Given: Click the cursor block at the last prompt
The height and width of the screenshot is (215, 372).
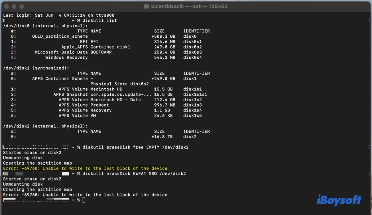Looking at the screenshot, I should click(84, 200).
